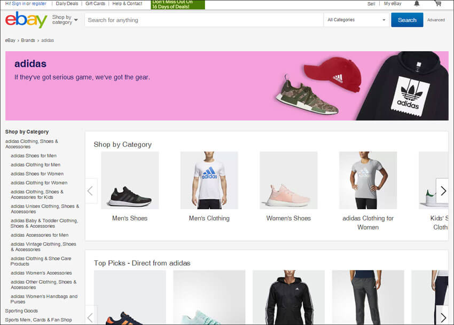
Task: Click the Search for anything field
Action: click(x=204, y=20)
